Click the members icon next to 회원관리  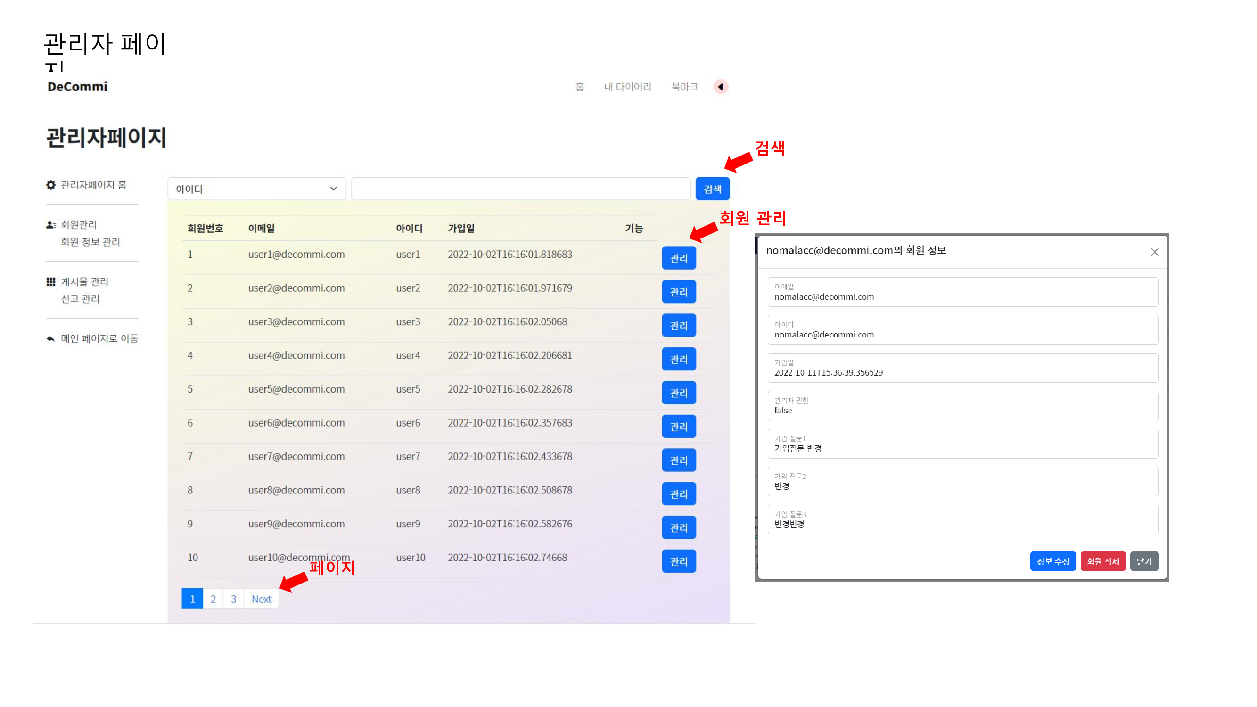pyautogui.click(x=51, y=224)
